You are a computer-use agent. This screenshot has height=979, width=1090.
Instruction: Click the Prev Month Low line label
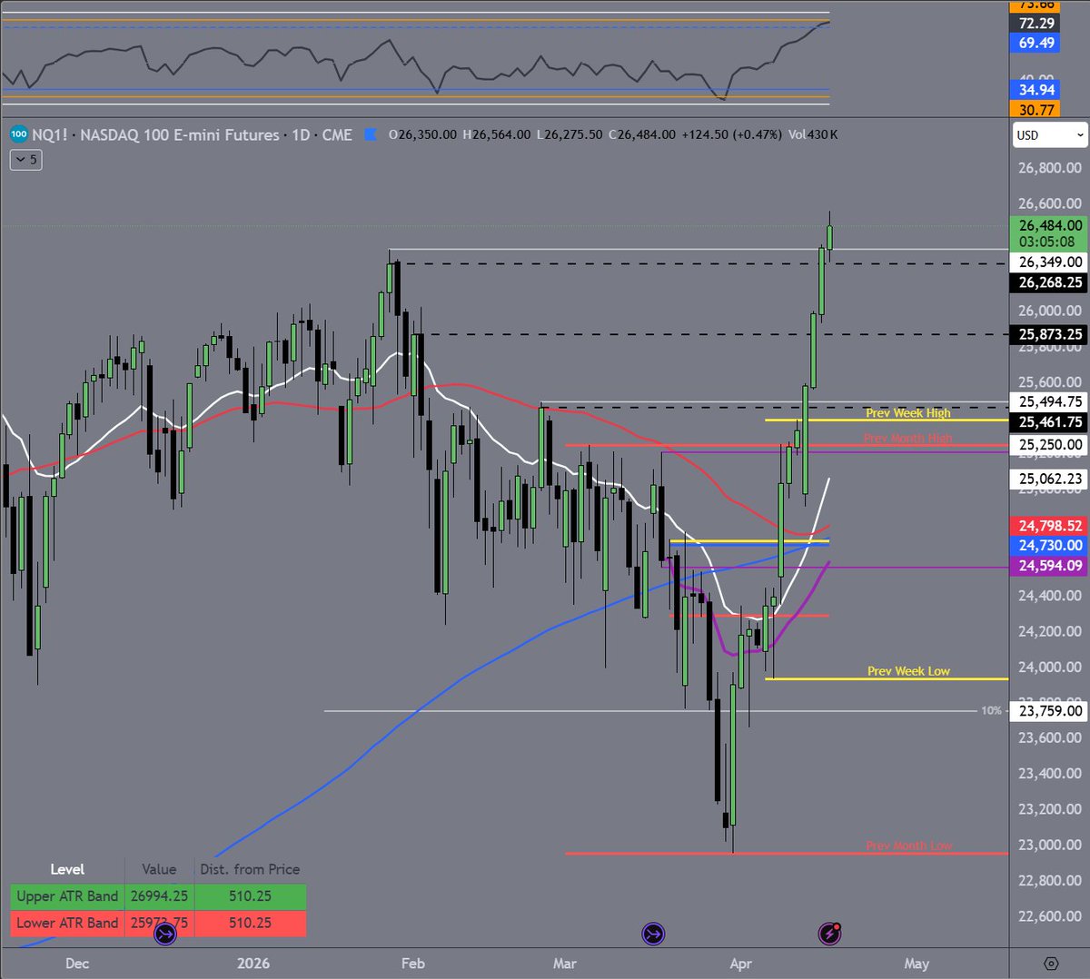point(908,845)
